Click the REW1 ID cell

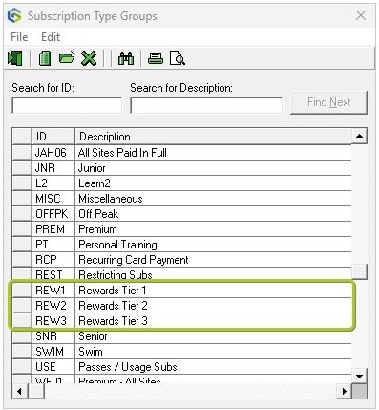(53, 291)
